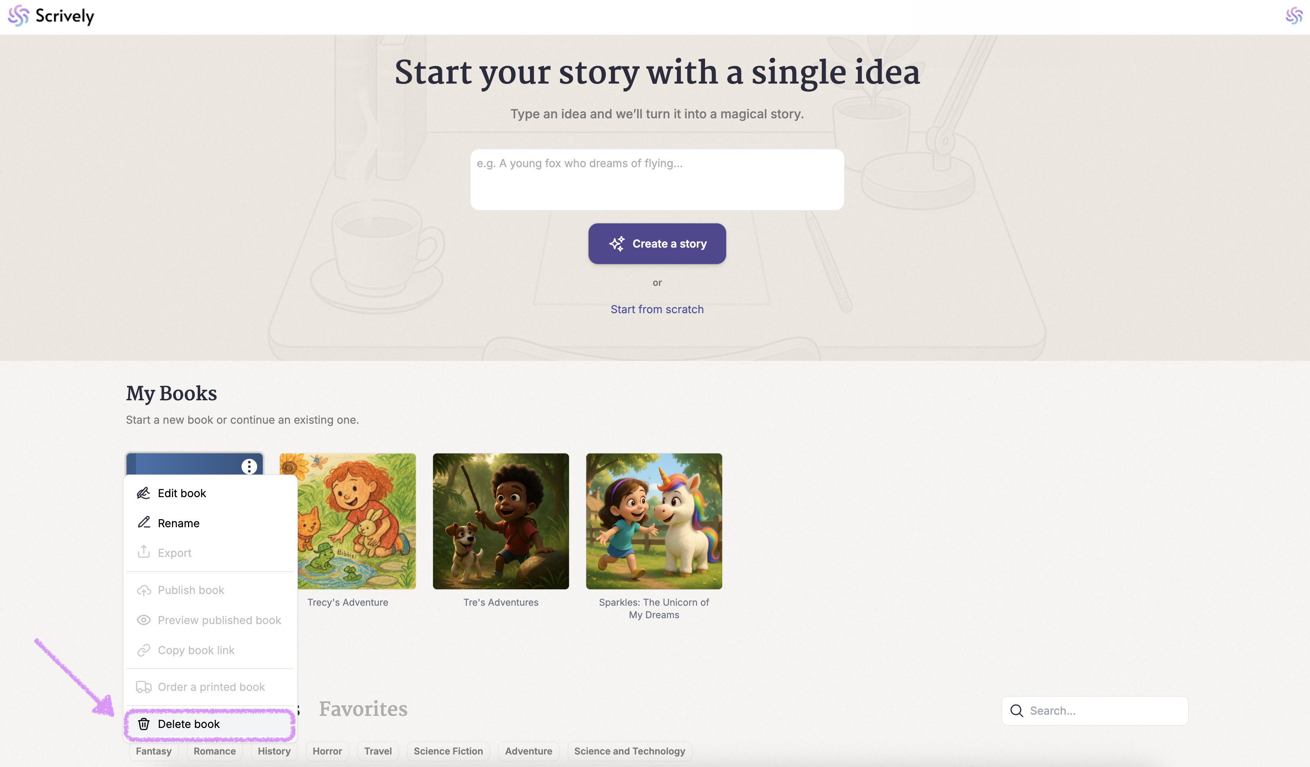1310x767 pixels.
Task: Open Tre's Adventures book cover
Action: click(501, 521)
